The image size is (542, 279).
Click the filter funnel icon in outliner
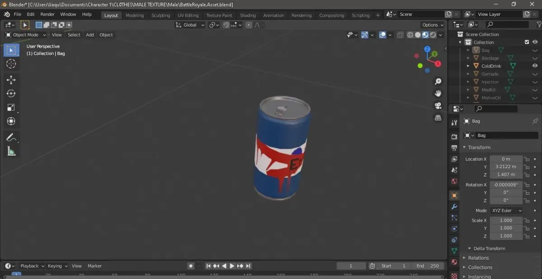click(x=538, y=24)
